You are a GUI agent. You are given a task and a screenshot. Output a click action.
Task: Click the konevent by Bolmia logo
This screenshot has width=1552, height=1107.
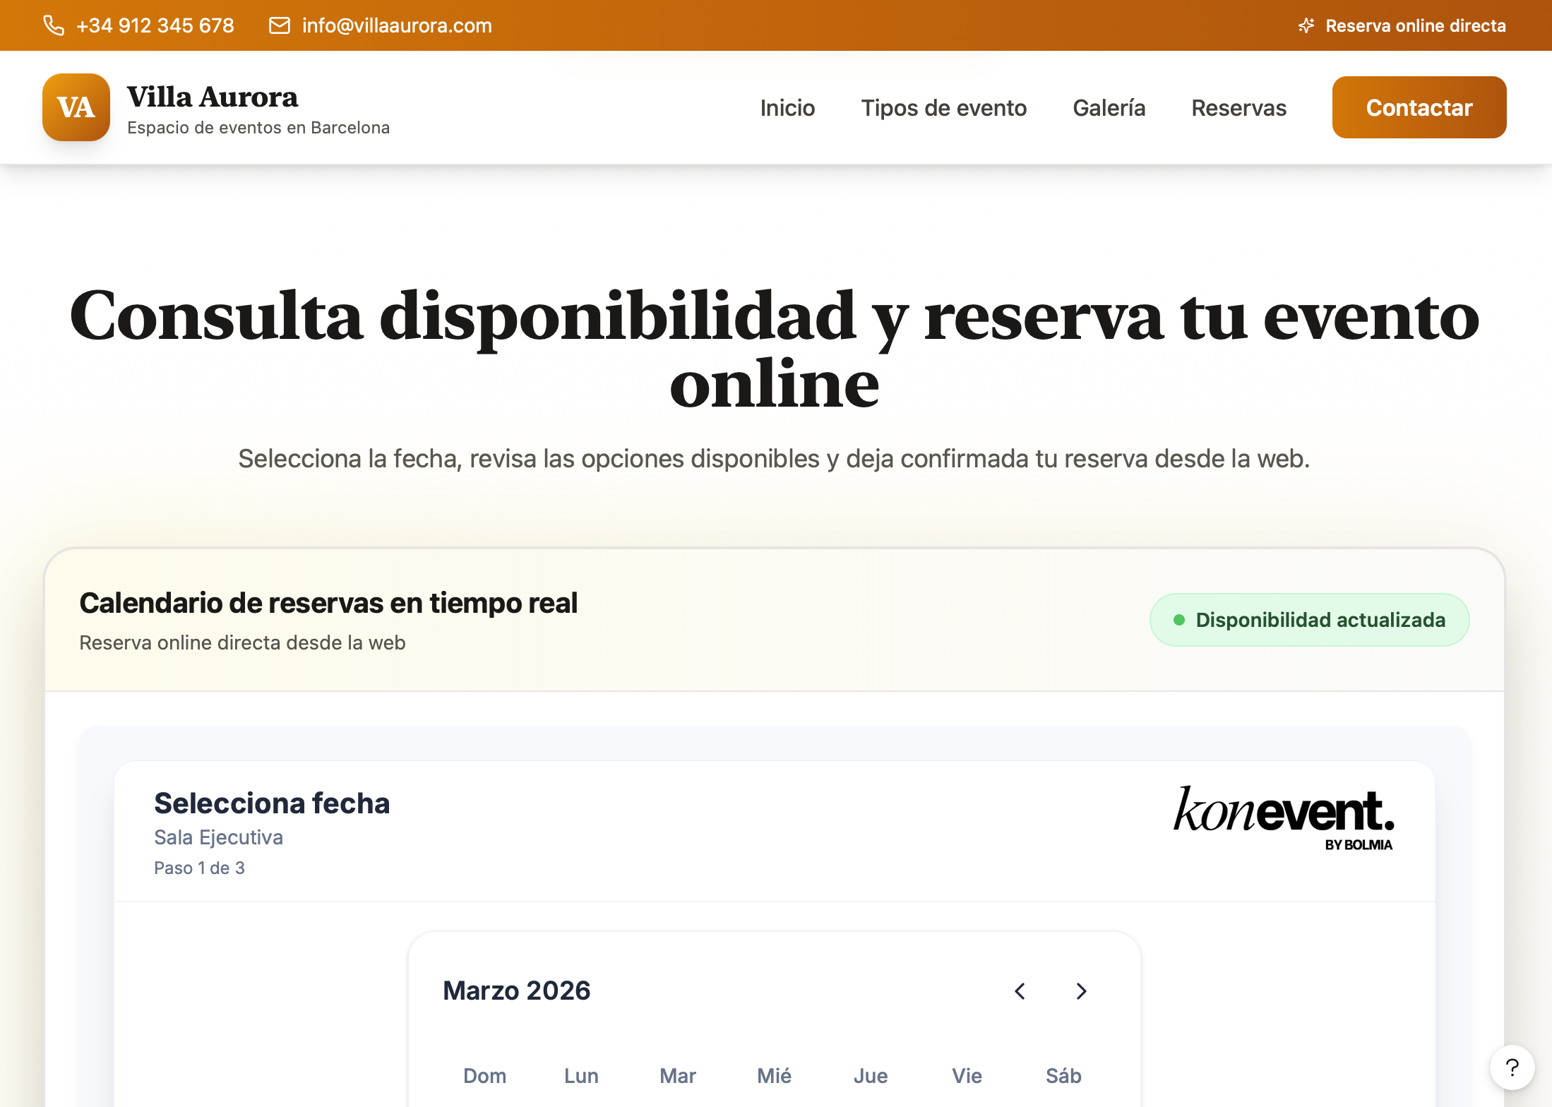click(1283, 818)
